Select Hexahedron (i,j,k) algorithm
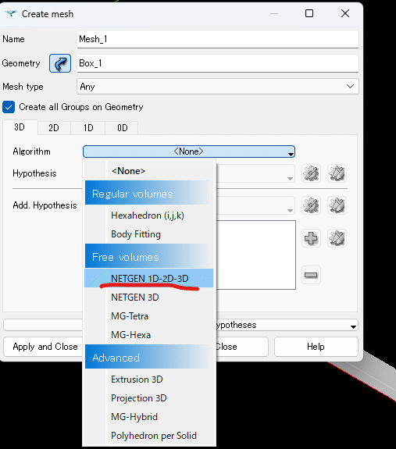Screen dimensions: 396x449 [149, 216]
